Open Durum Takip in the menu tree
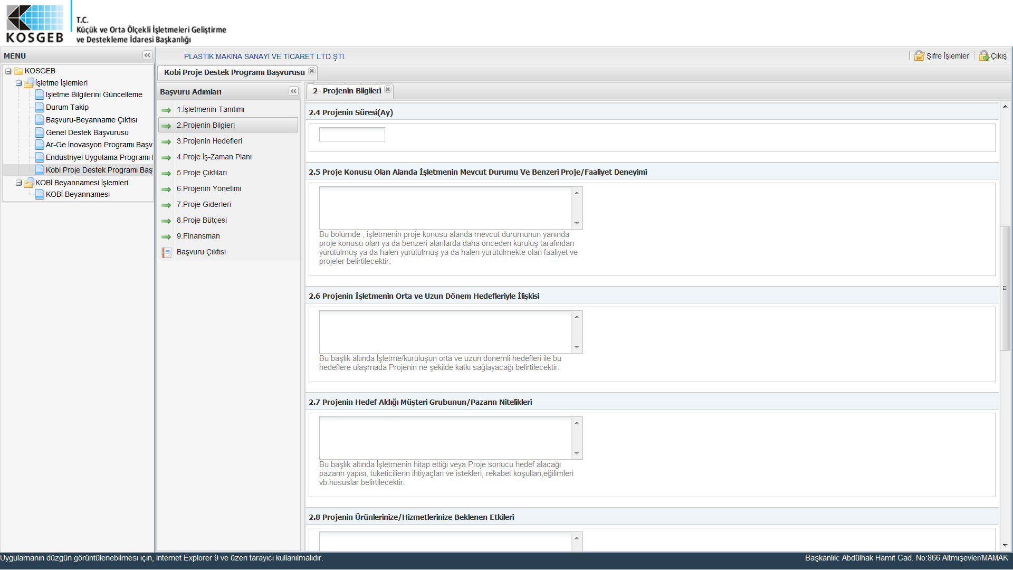The height and width of the screenshot is (570, 1013). pyautogui.click(x=67, y=107)
